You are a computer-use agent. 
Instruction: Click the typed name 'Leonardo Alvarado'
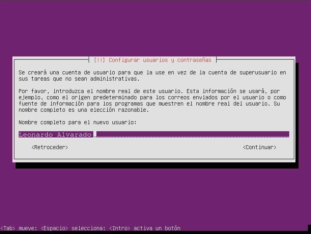(x=55, y=135)
